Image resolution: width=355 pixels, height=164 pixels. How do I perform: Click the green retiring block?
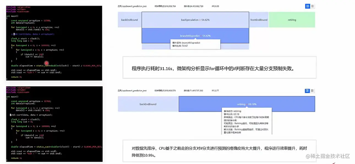point(292,20)
